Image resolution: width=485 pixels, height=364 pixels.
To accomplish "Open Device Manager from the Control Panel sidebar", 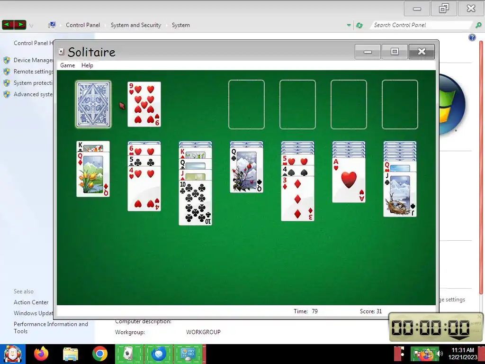I will coord(34,60).
